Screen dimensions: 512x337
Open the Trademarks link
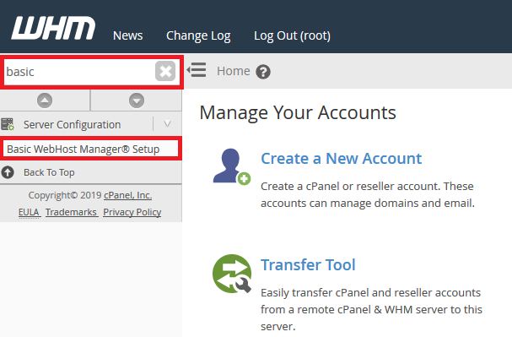[x=71, y=212]
